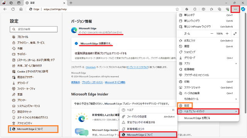This screenshot has width=247, height=138.
Task: Select Microsoft Edge を閉じる
Action: 208,118
